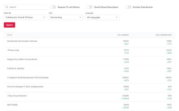Click collaborator growth +449

pyautogui.click(x=169, y=53)
